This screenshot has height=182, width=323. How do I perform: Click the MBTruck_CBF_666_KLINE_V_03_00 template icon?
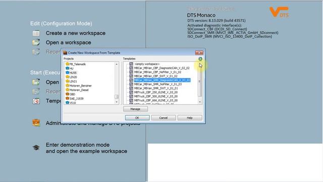tap(131, 100)
